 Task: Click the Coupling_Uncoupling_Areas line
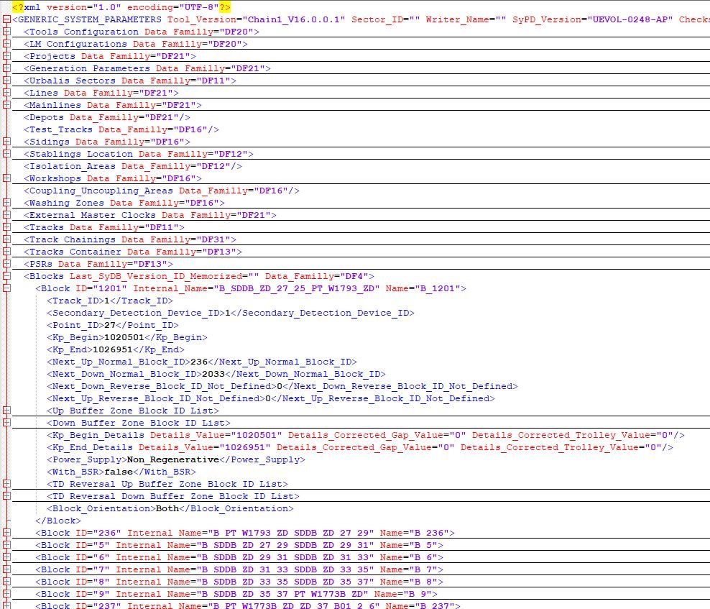click(162, 191)
